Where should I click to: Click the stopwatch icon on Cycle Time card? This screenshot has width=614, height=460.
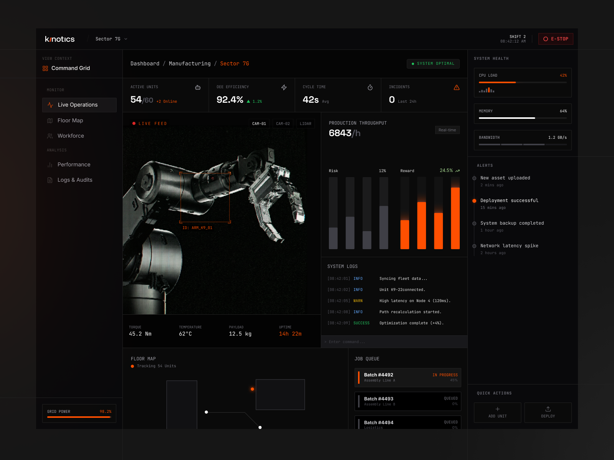(x=370, y=87)
